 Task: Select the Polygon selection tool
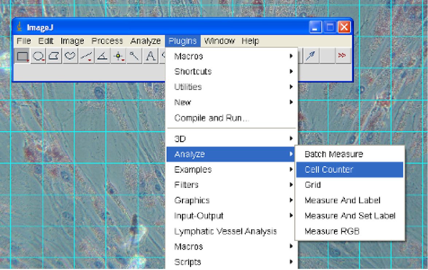tap(54, 56)
